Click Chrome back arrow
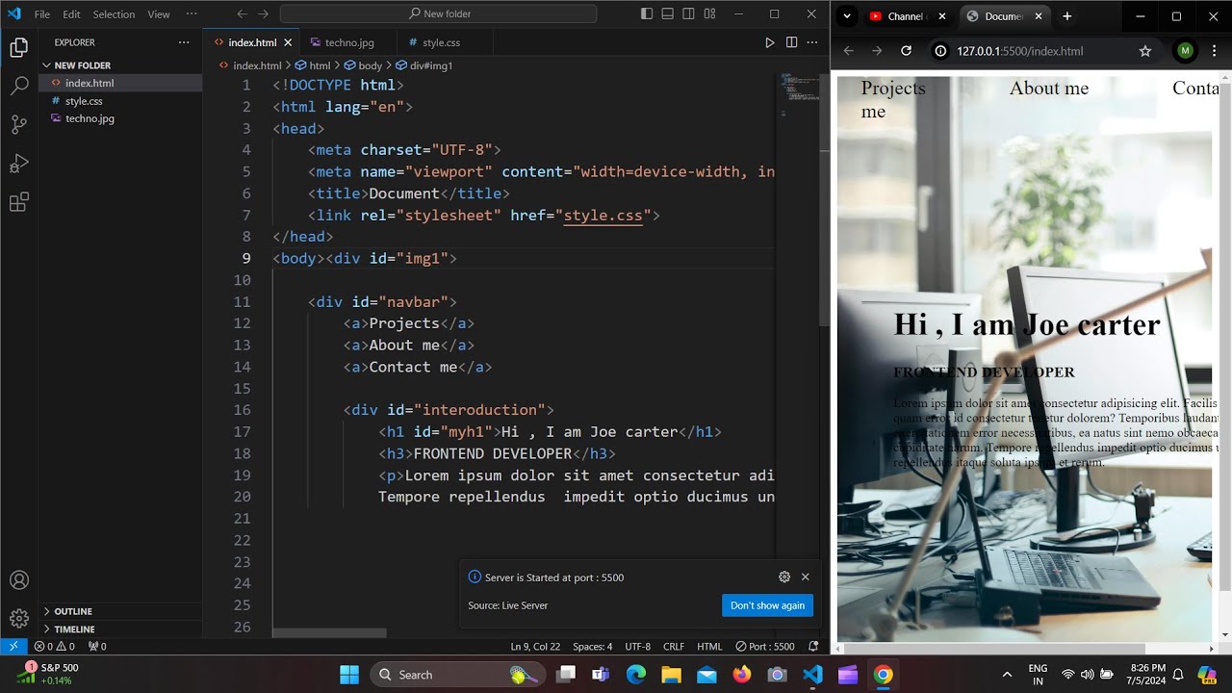 pyautogui.click(x=848, y=51)
